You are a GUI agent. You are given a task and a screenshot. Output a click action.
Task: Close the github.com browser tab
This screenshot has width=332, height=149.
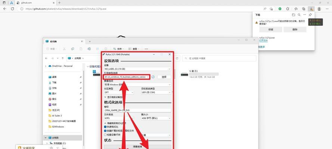point(54,3)
